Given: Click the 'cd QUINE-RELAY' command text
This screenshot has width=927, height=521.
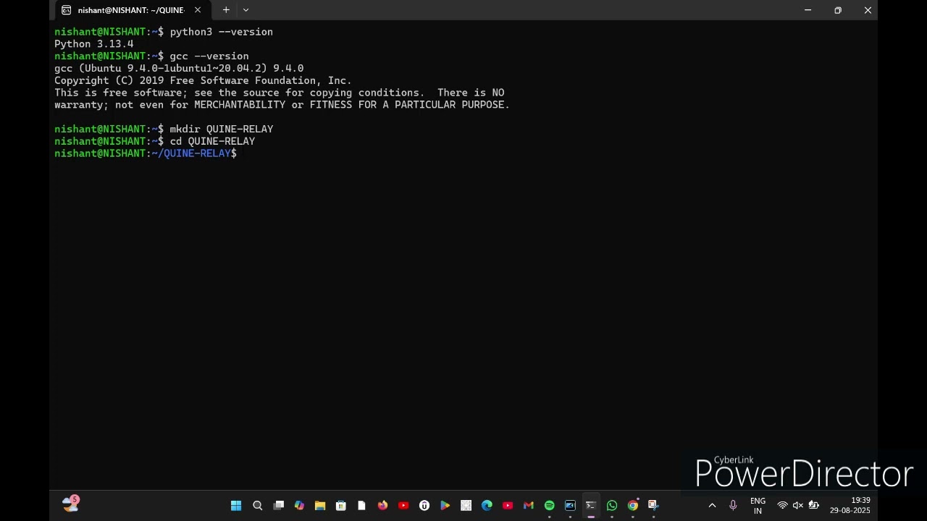Looking at the screenshot, I should tap(212, 141).
